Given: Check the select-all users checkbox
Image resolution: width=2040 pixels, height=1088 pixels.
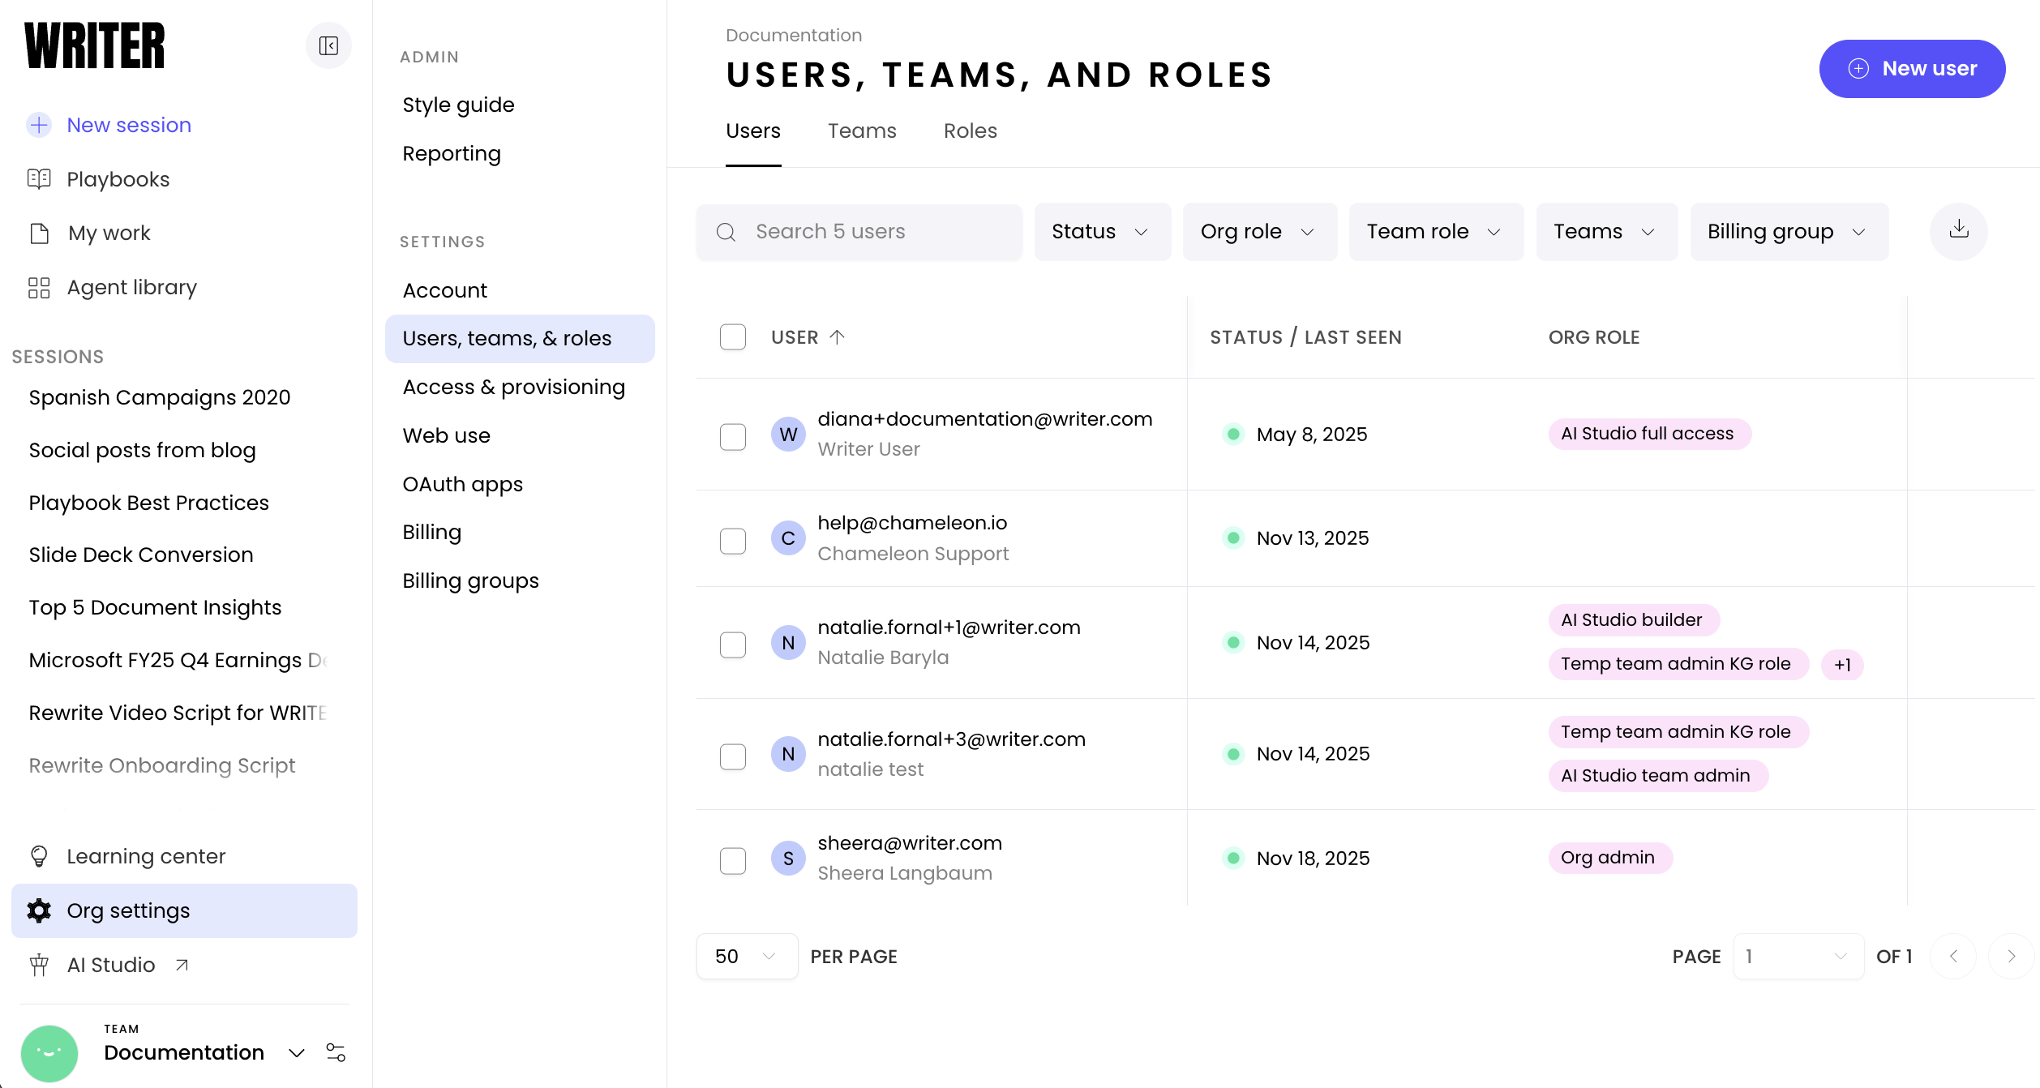Looking at the screenshot, I should pos(733,337).
